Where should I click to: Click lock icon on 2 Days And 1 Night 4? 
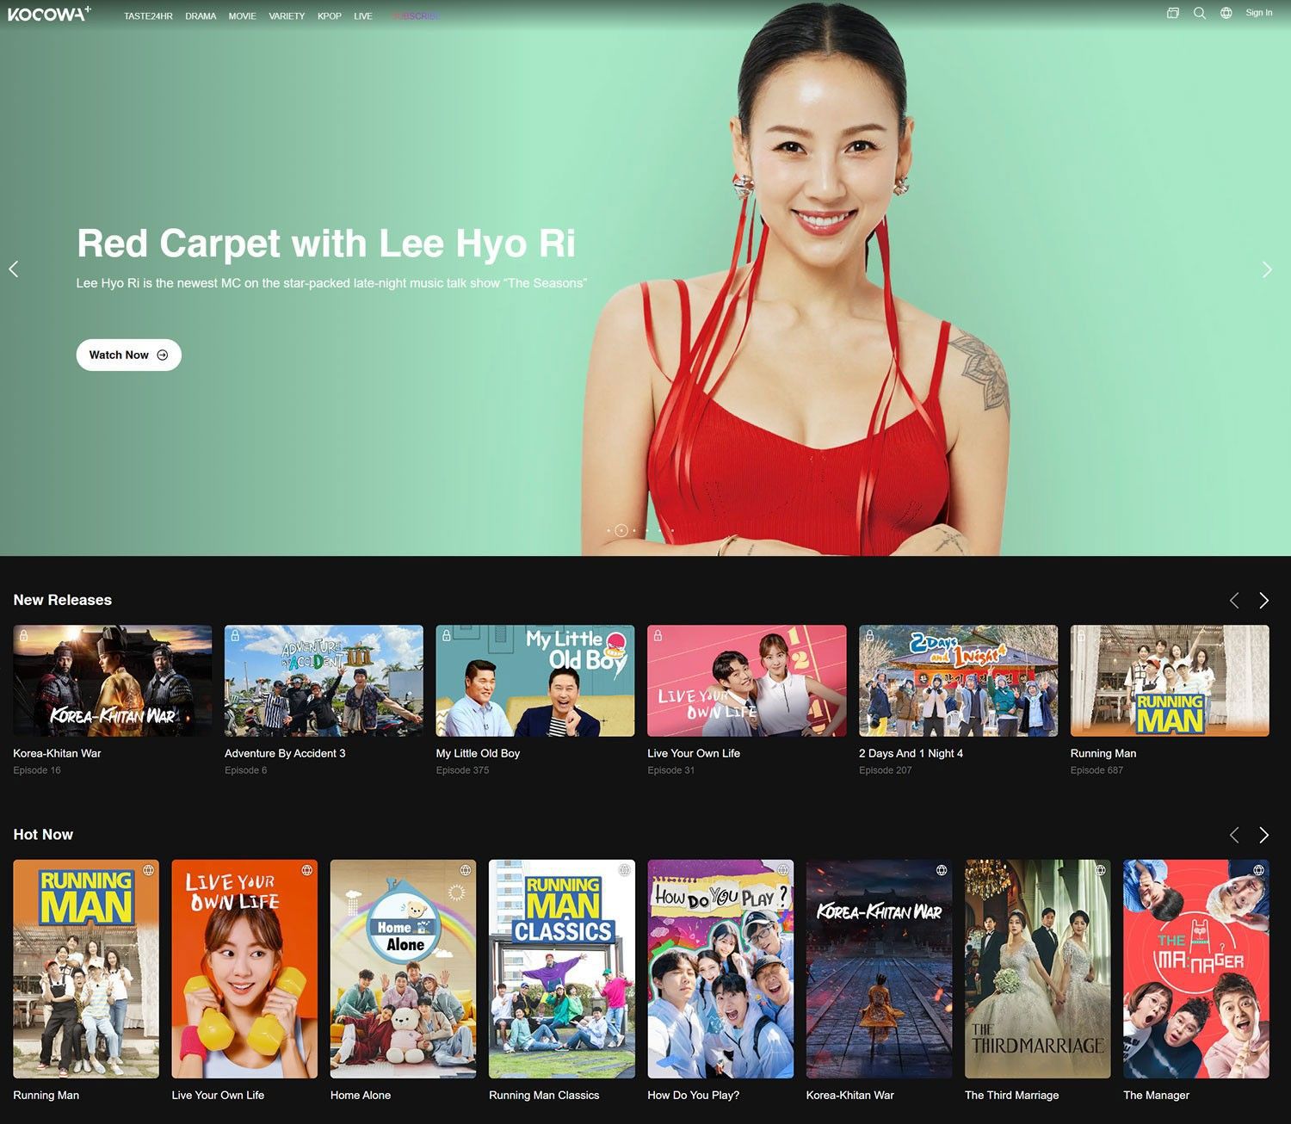click(x=869, y=635)
